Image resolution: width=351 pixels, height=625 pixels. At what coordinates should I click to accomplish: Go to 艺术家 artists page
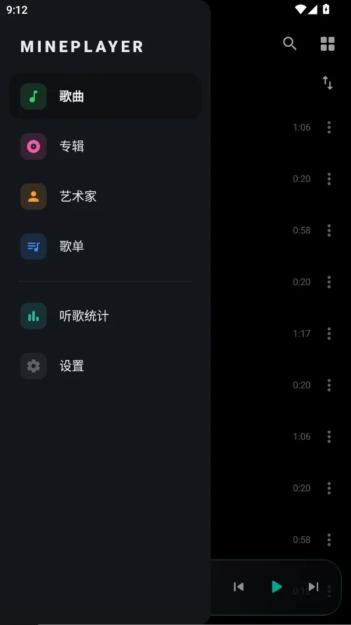[105, 196]
